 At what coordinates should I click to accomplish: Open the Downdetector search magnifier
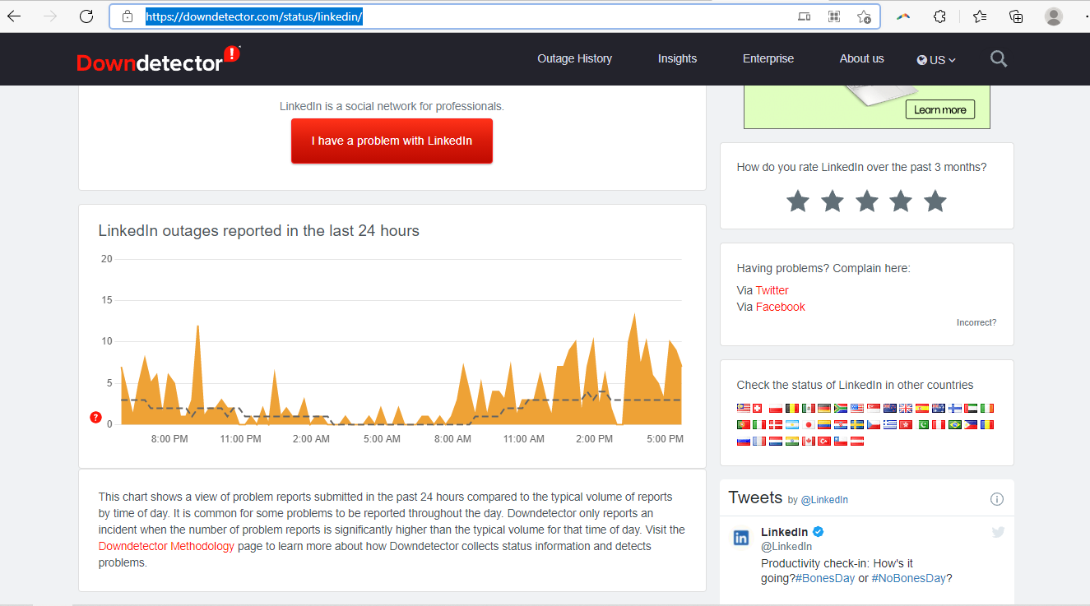[x=999, y=58]
